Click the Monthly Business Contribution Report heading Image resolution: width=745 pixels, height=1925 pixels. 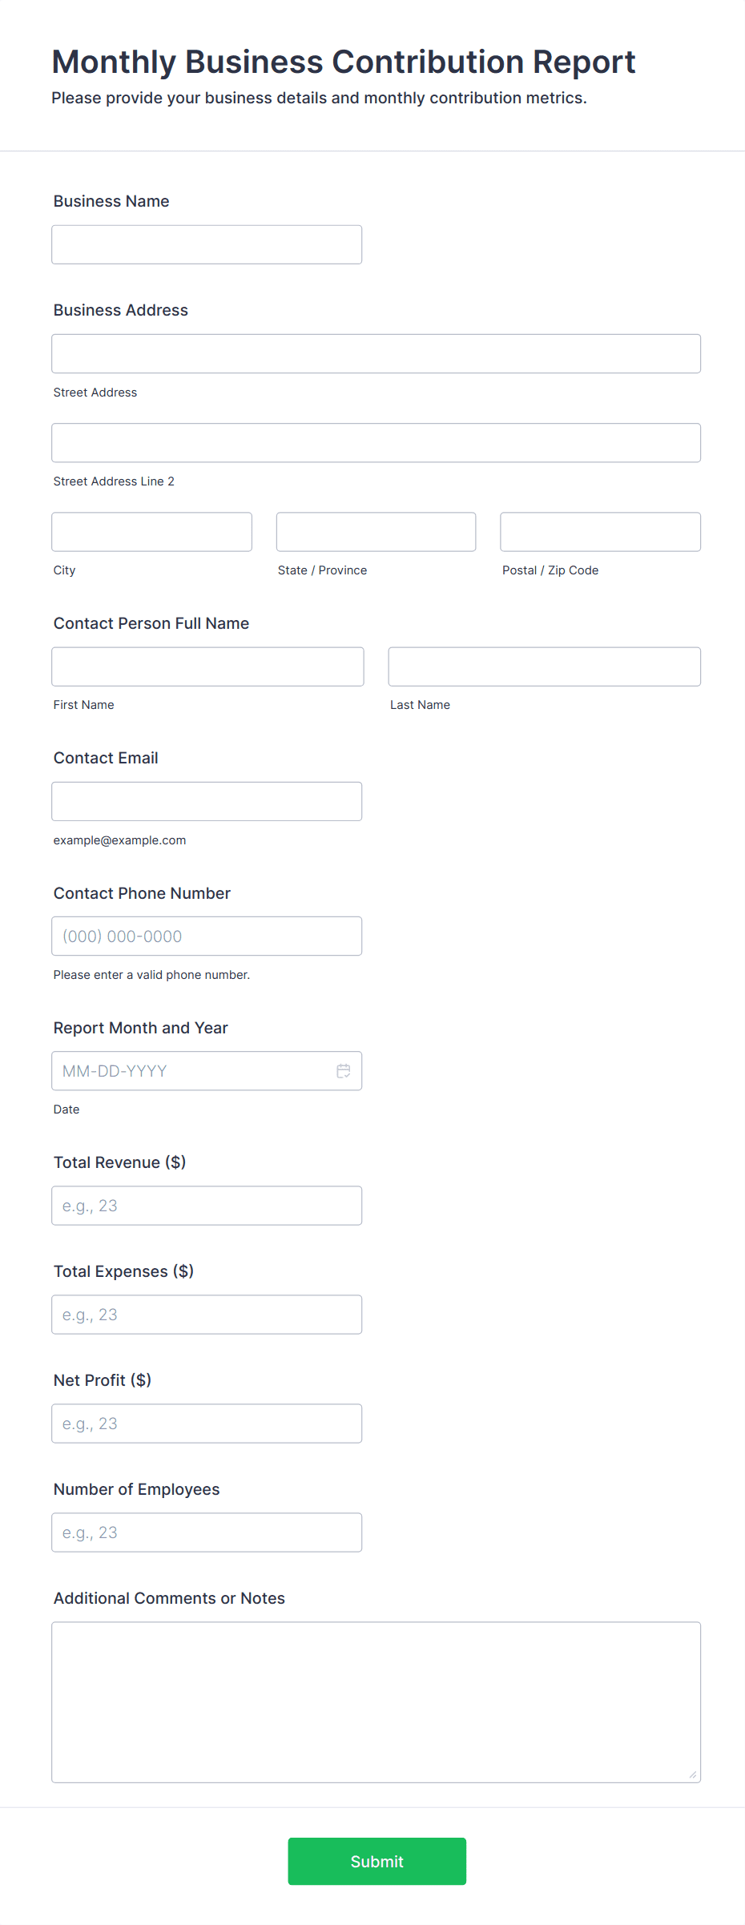click(x=344, y=62)
